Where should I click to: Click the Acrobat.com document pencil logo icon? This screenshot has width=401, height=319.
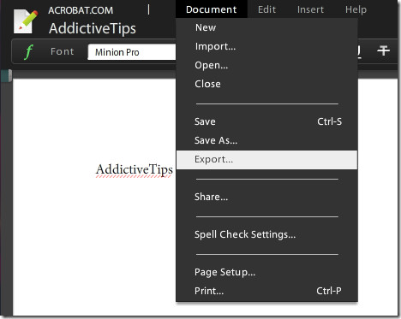coord(26,21)
